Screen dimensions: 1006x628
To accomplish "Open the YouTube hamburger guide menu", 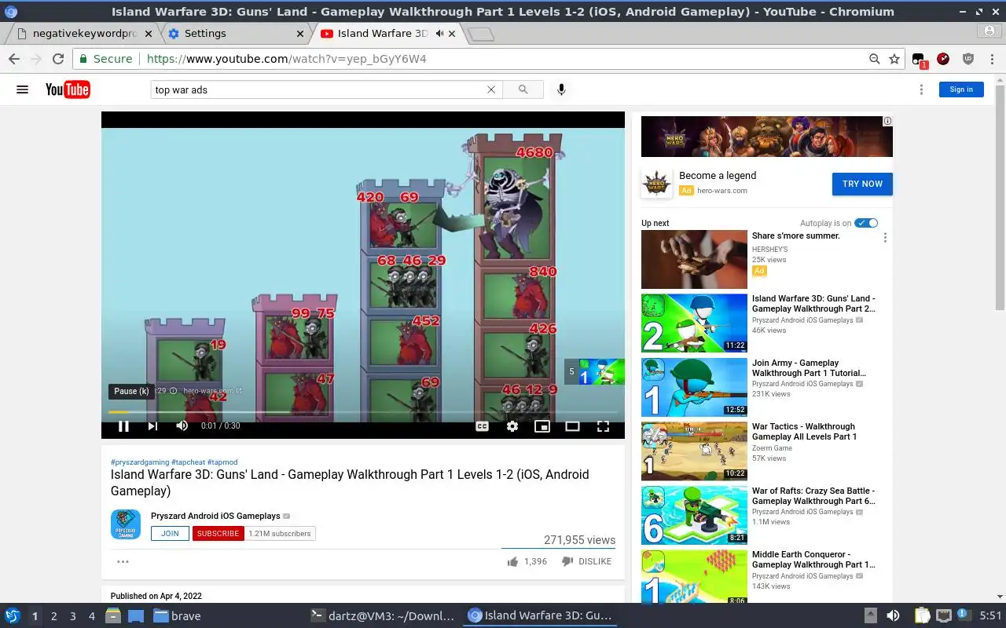I will pyautogui.click(x=22, y=89).
